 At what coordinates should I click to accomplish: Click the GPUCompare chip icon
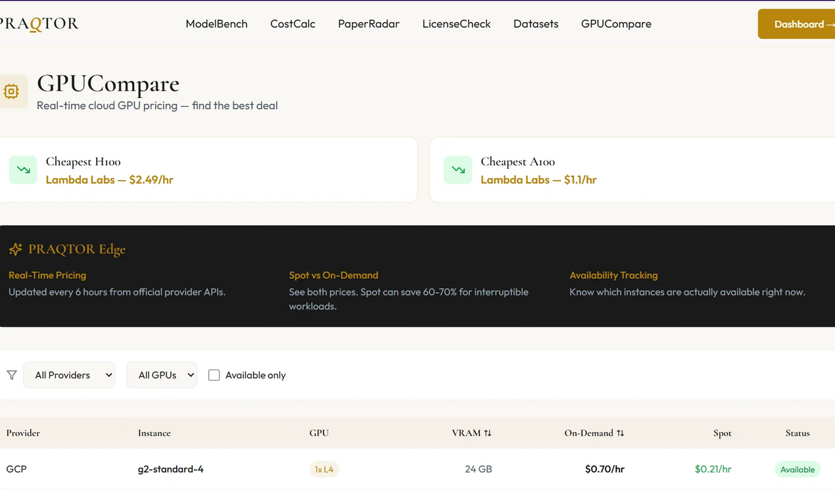coord(11,91)
